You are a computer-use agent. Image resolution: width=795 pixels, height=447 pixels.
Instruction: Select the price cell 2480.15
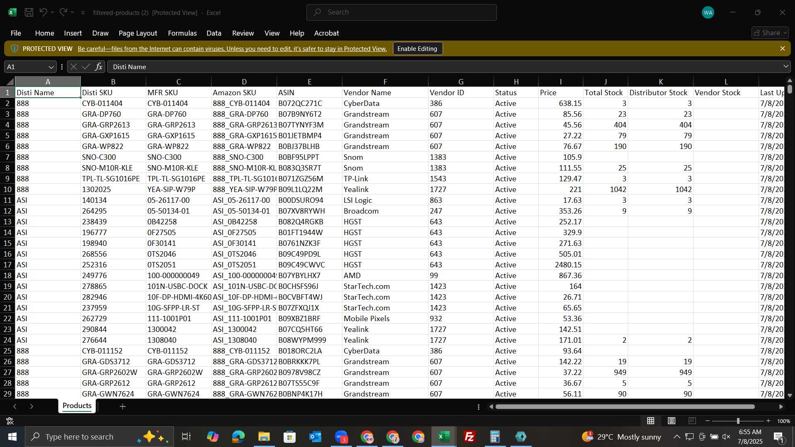click(x=561, y=265)
